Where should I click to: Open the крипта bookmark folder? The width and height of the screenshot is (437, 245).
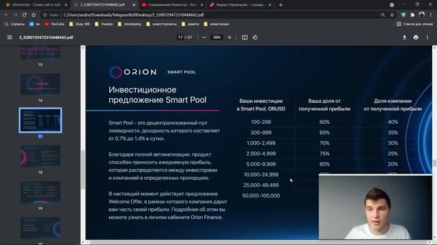[x=190, y=24]
